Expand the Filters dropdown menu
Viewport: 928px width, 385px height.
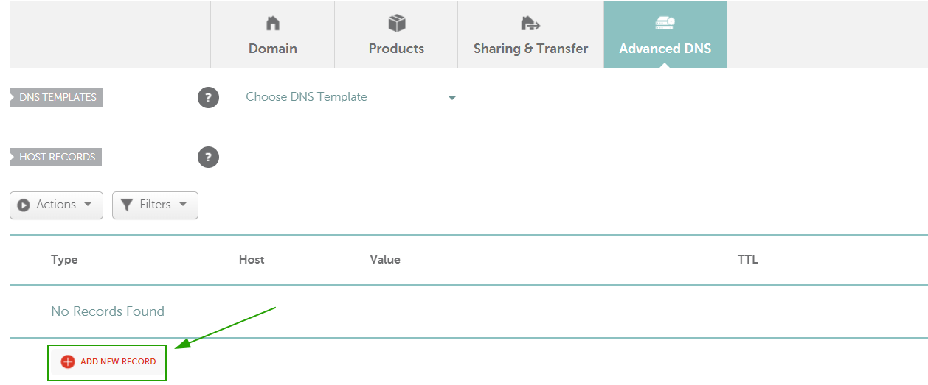point(155,205)
